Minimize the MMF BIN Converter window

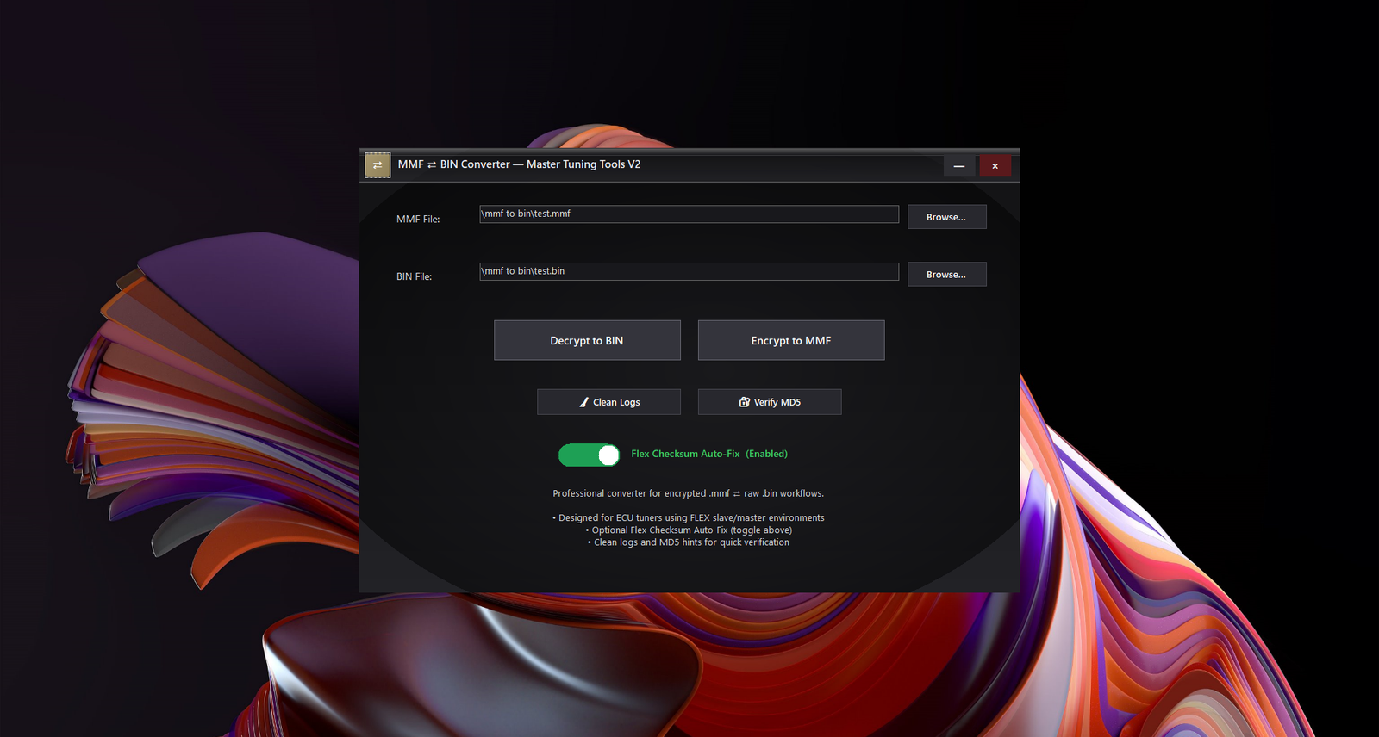(958, 166)
